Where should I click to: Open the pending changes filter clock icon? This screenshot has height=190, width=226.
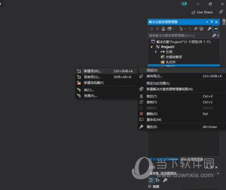181,29
